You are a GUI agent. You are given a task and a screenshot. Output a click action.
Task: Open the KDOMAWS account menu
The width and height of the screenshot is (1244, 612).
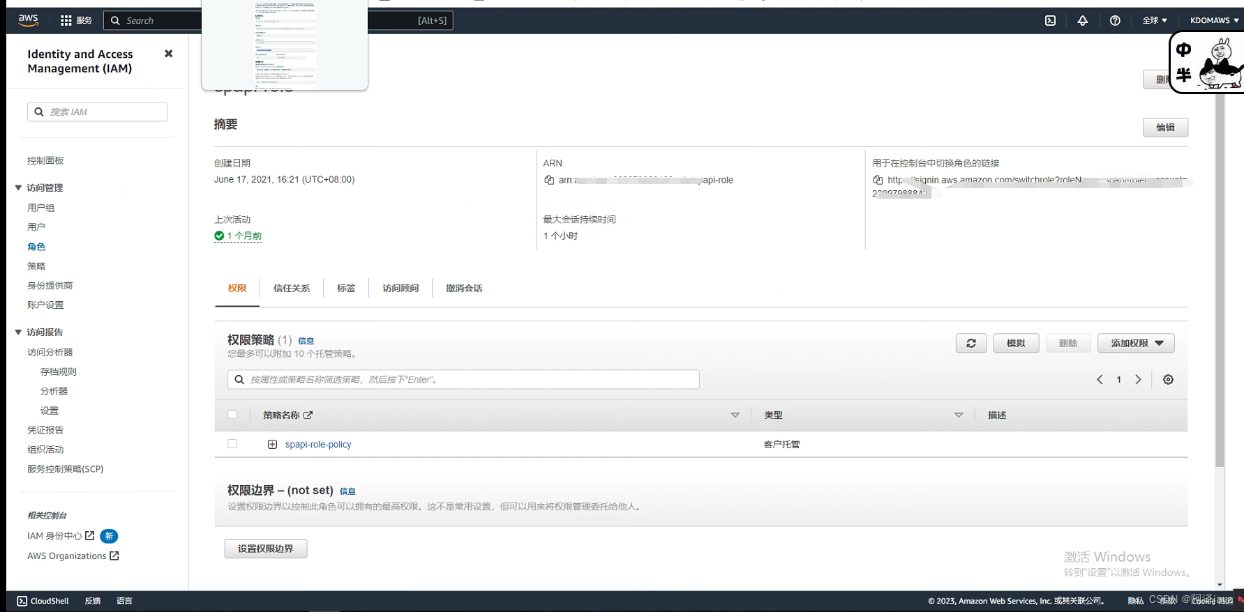1214,20
